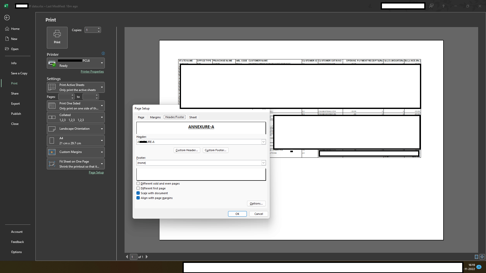486x273 pixels.
Task: Go to previous page arrow in preview
Action: click(127, 257)
